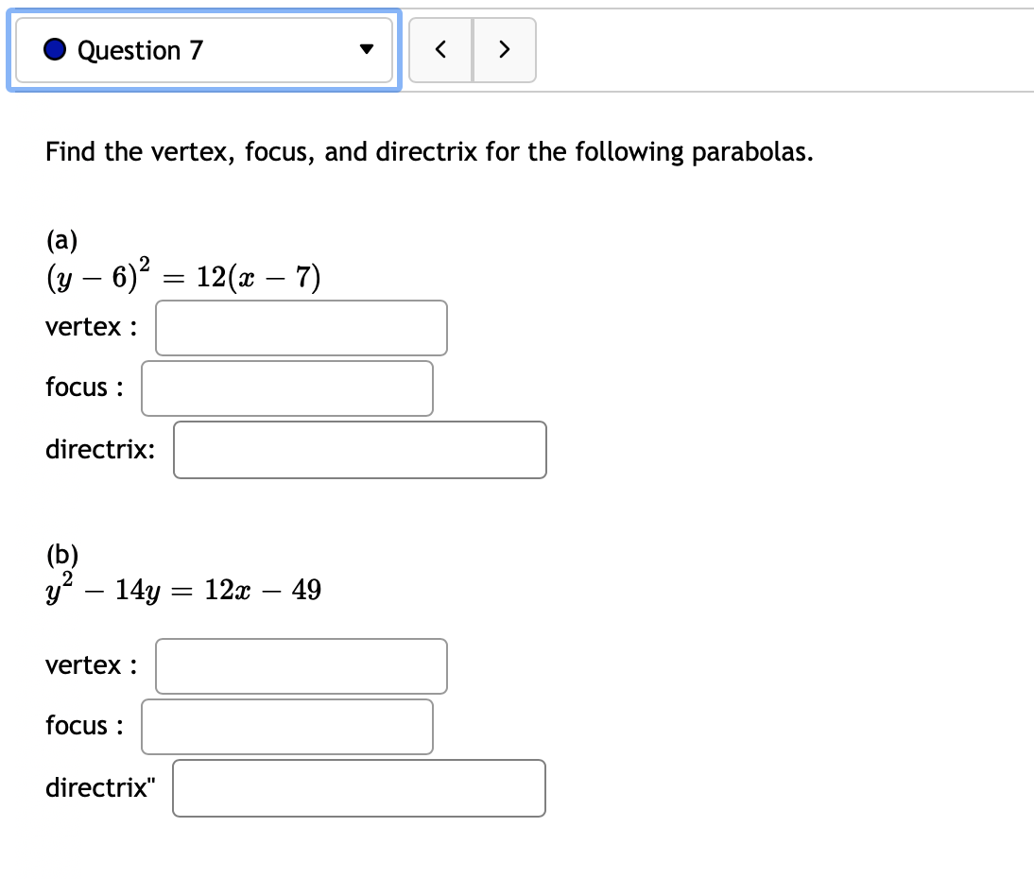Click the downward triangle icon in question selector
The width and height of the screenshot is (1034, 879).
coord(368,50)
